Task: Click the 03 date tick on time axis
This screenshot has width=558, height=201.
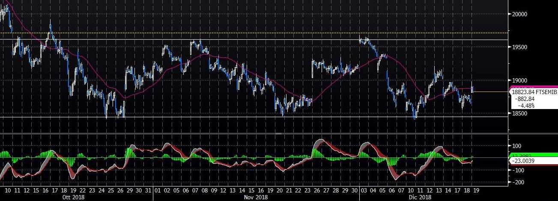Action: click(364, 190)
